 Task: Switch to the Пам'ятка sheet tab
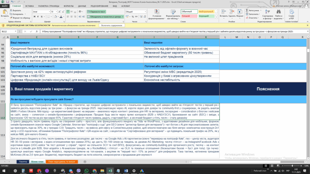click(x=23, y=162)
